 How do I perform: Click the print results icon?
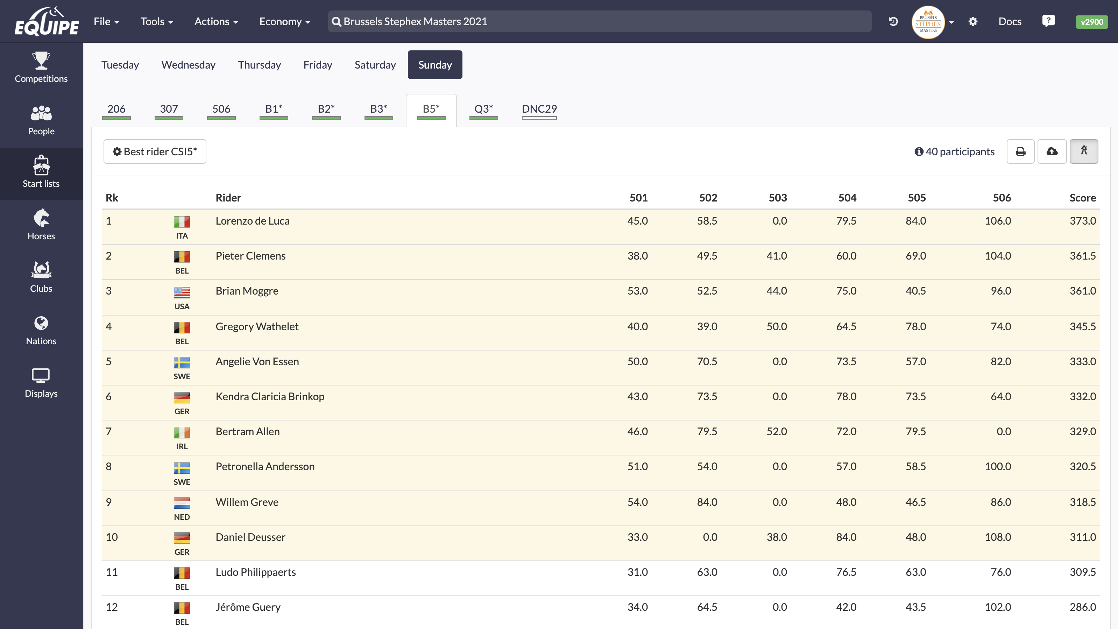pyautogui.click(x=1020, y=151)
